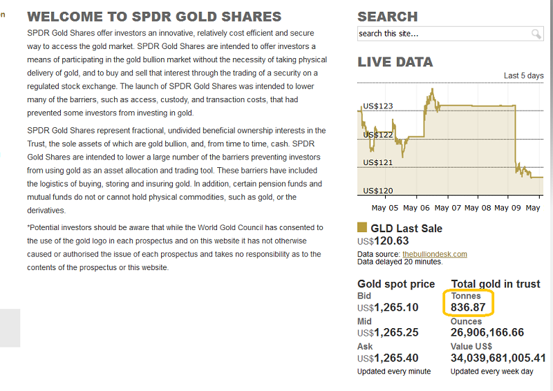Screen dimensions: 553x391
Task: Click the Last 5 days label
Action: pos(523,76)
